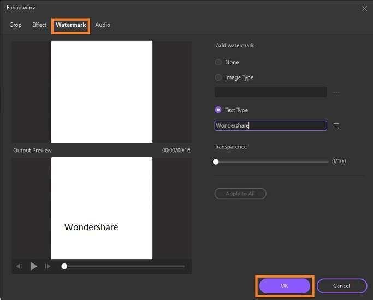Select the Image Type watermark option
Screen dimensions: 373x300
218,77
